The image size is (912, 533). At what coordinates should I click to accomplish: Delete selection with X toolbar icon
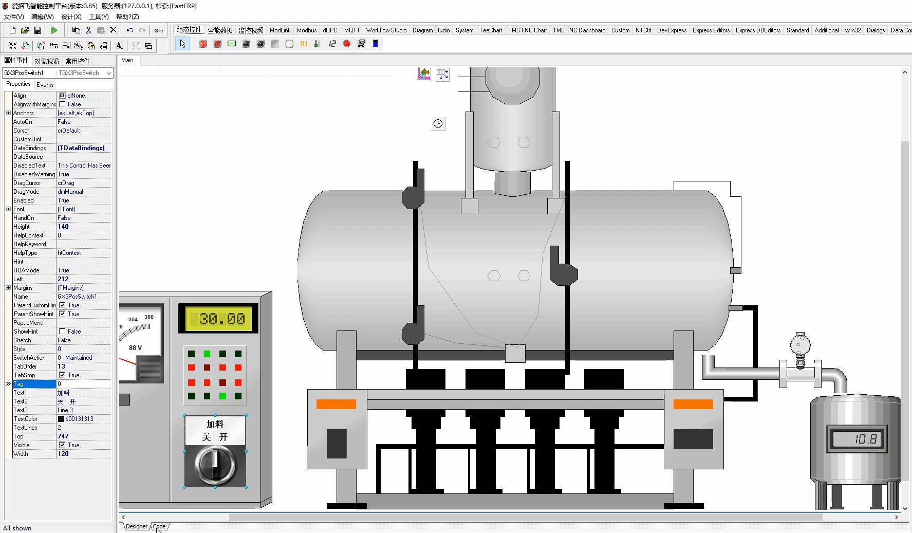pos(114,30)
